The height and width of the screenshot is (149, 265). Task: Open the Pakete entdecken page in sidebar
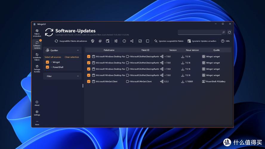(x=37, y=33)
